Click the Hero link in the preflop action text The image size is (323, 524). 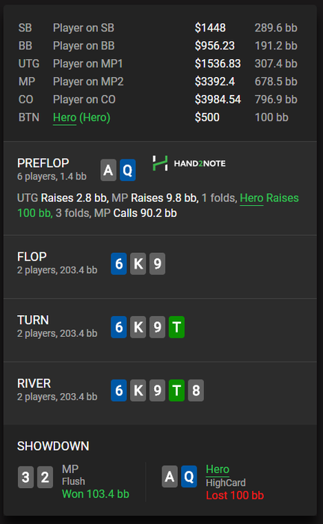coord(251,198)
